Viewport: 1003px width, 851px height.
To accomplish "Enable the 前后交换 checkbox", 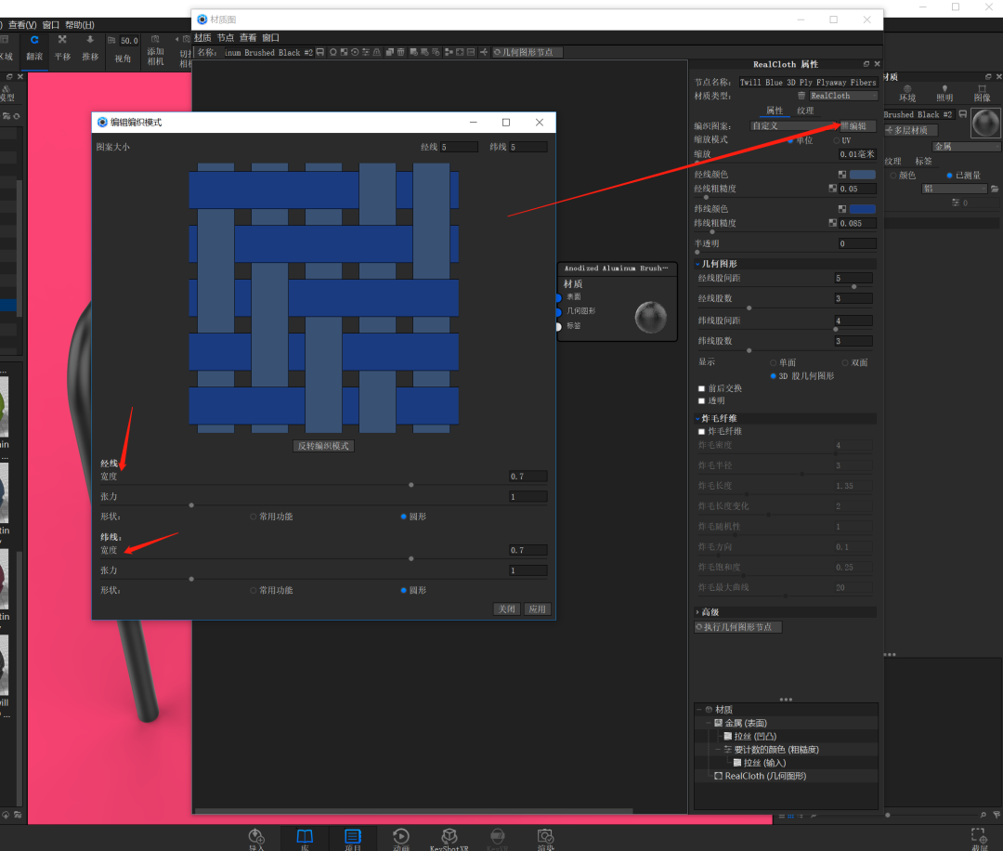I will click(702, 389).
